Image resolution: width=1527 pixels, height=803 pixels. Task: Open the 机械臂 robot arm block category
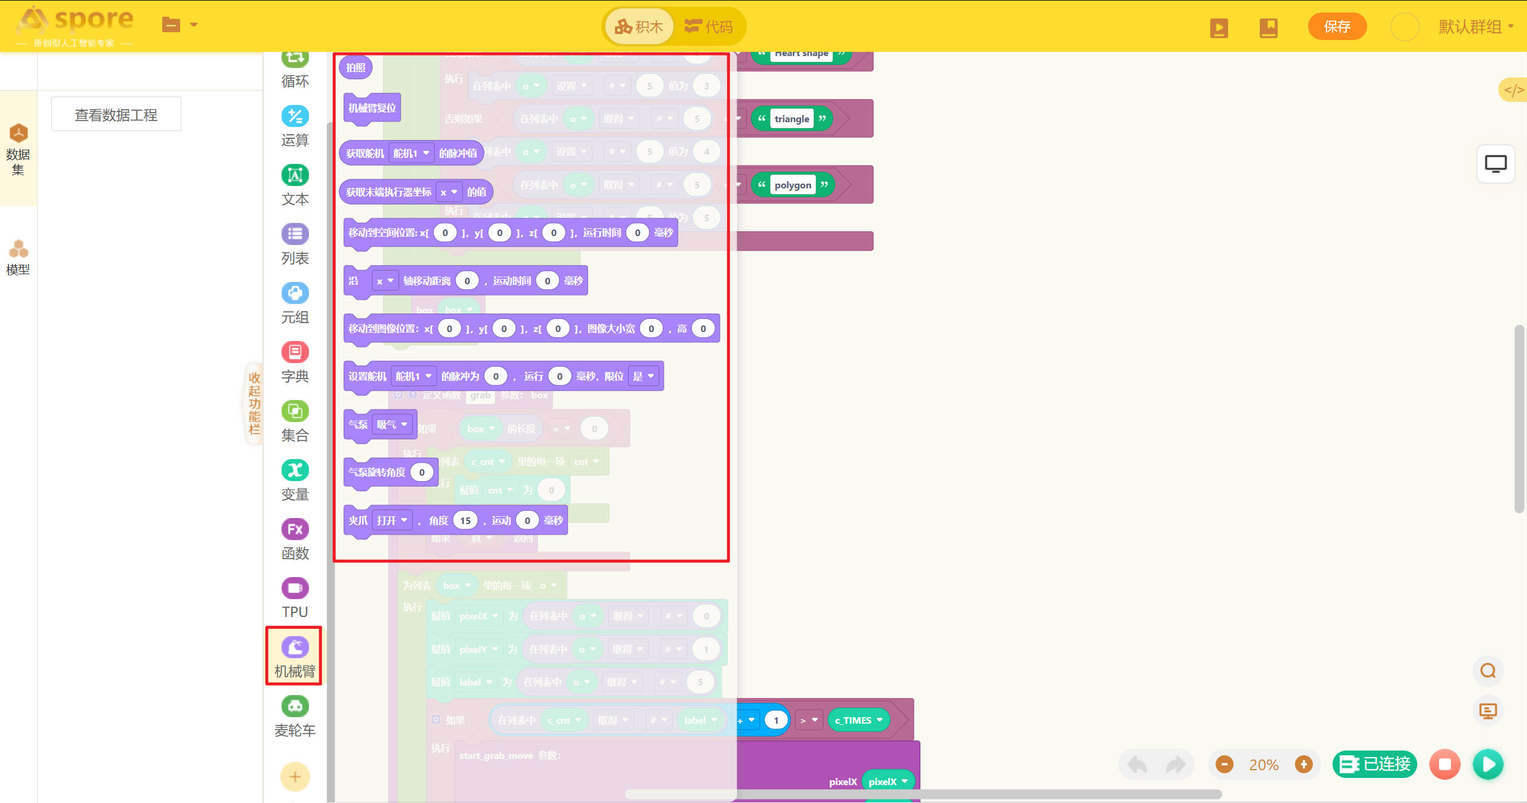(x=294, y=655)
